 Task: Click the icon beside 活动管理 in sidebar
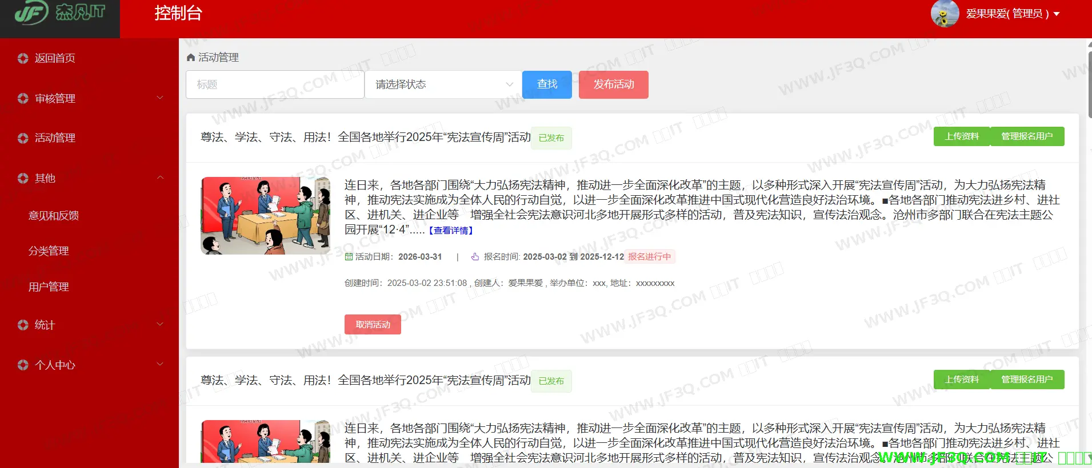click(23, 138)
